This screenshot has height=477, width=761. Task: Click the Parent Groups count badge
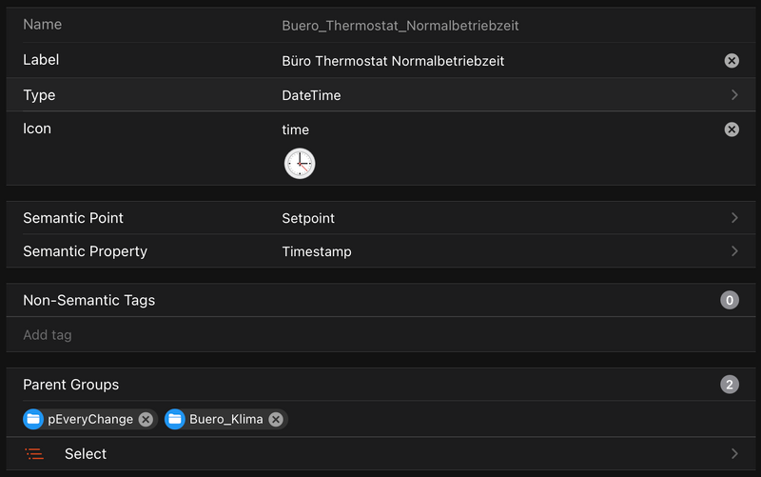point(730,385)
